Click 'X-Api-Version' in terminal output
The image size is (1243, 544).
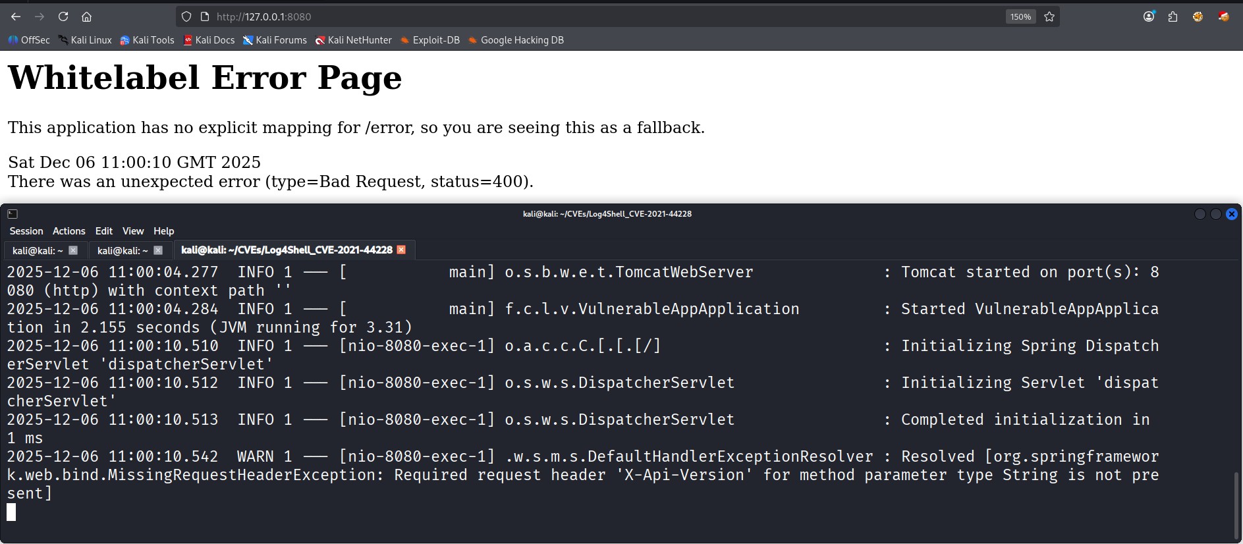coord(684,475)
